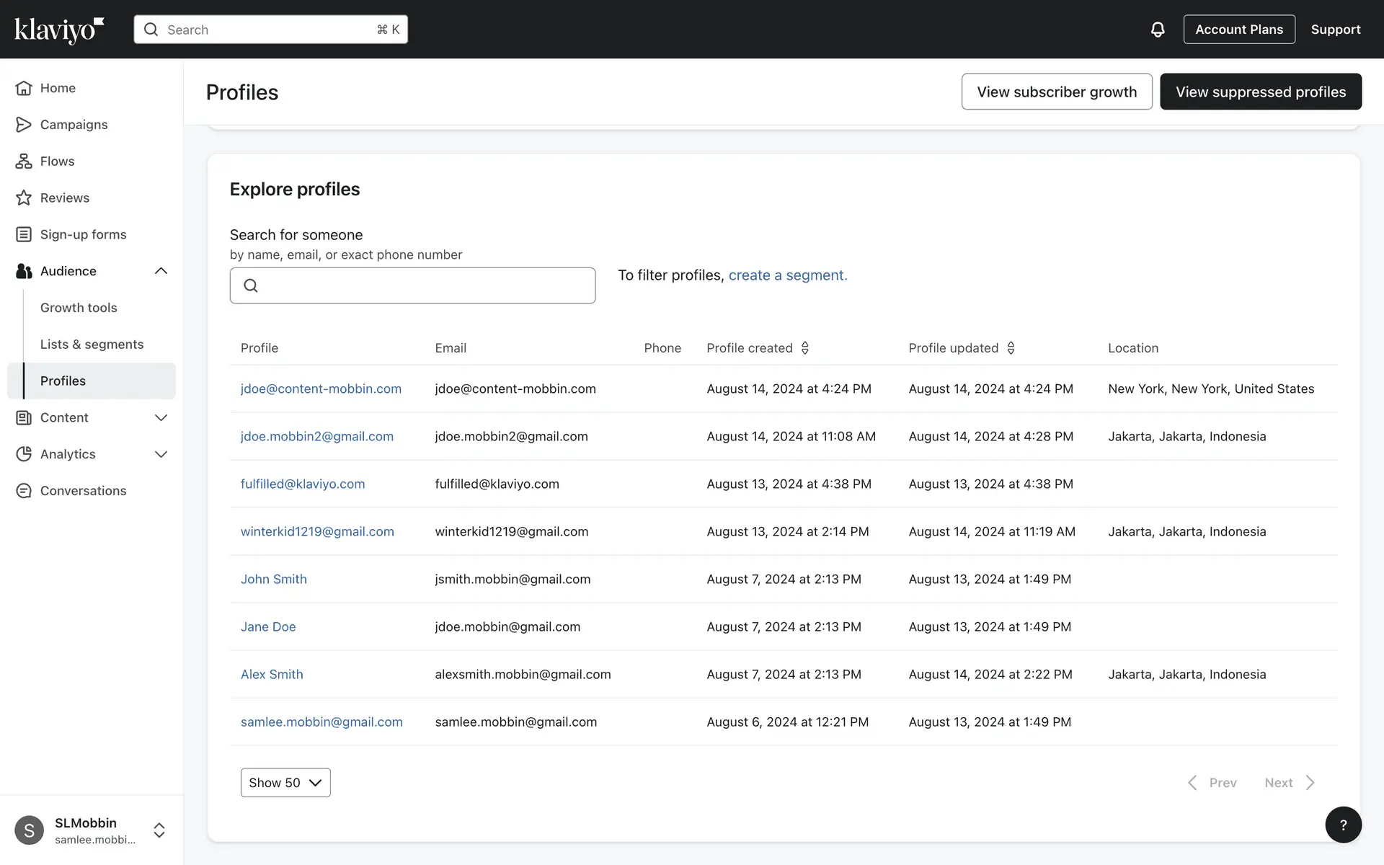Open Lists & segments page

pos(92,344)
